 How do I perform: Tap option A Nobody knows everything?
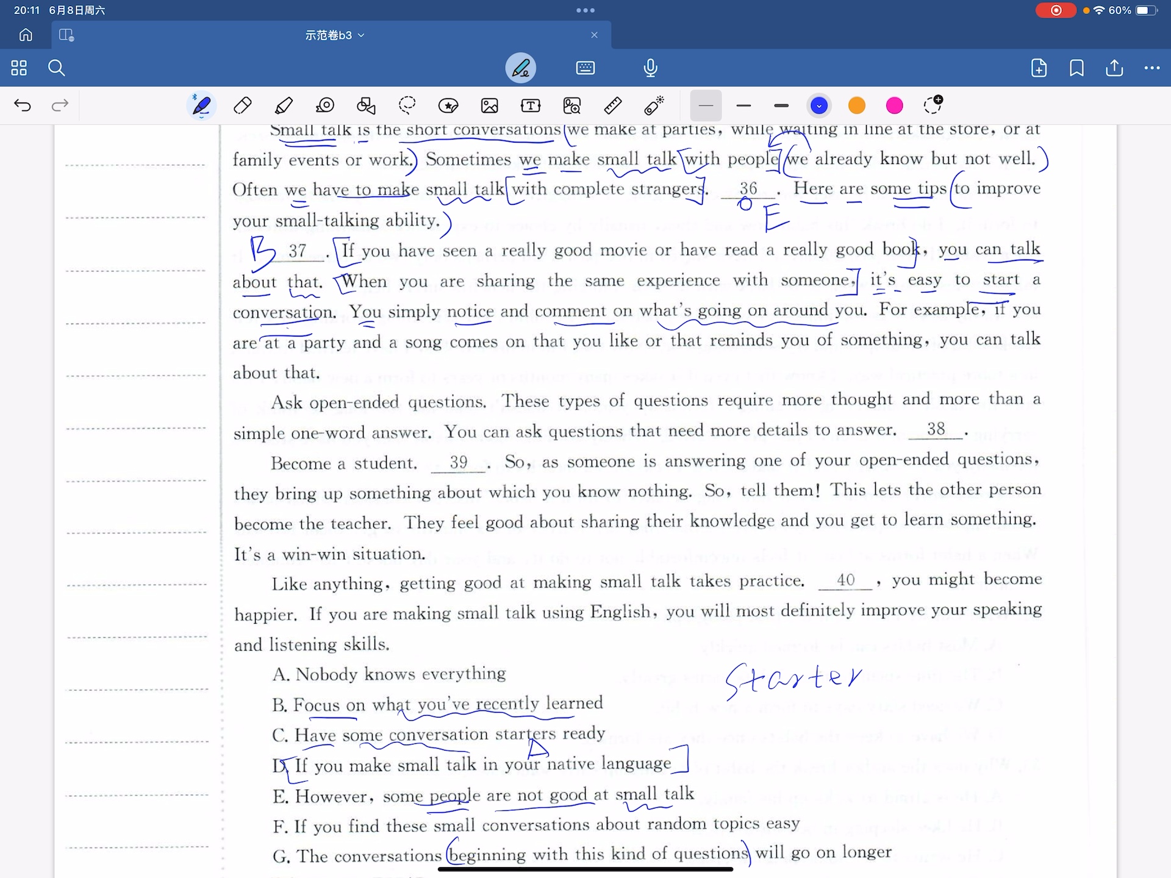pyautogui.click(x=389, y=674)
